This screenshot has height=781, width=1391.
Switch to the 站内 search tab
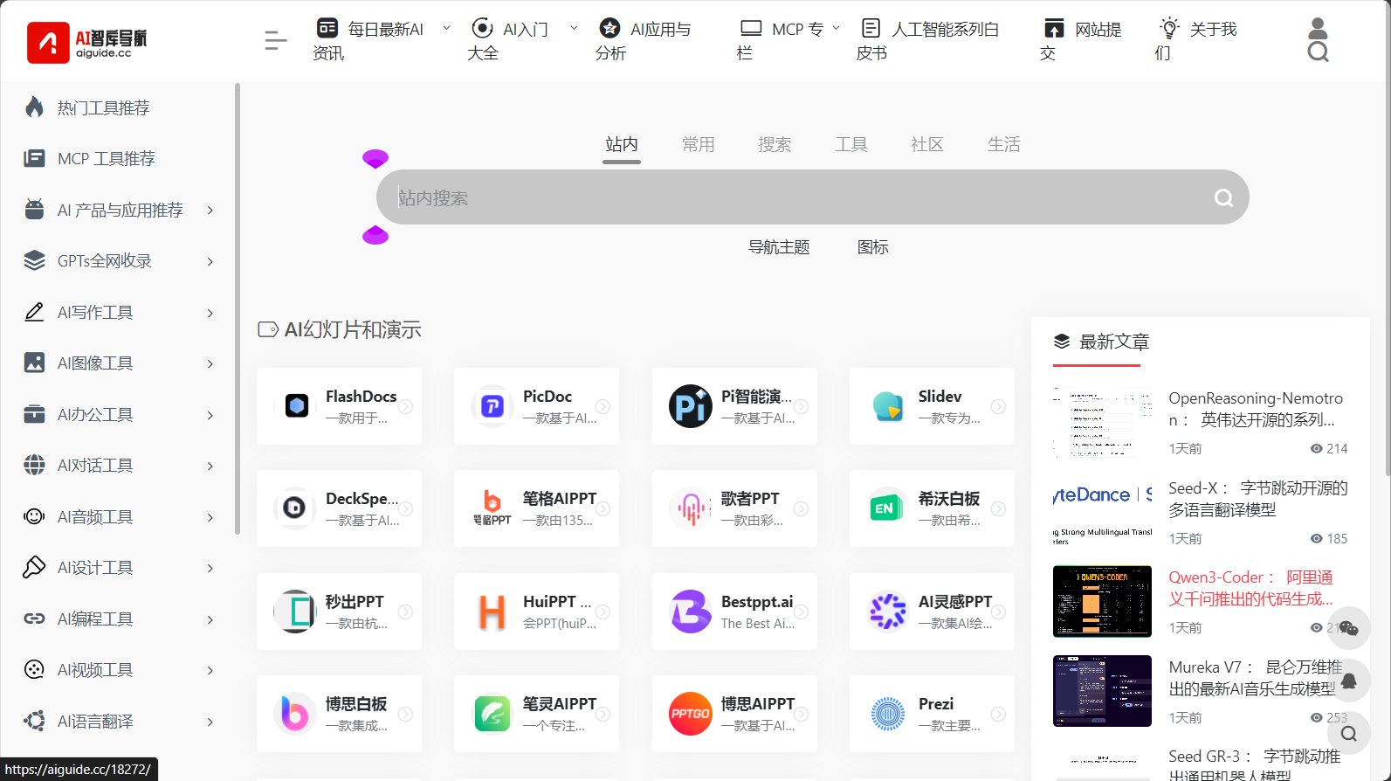pos(622,145)
